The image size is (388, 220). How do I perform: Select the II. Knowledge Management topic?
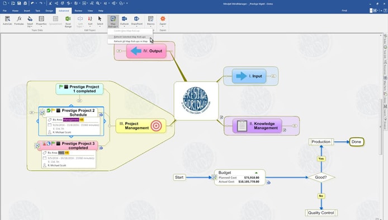click(x=257, y=126)
